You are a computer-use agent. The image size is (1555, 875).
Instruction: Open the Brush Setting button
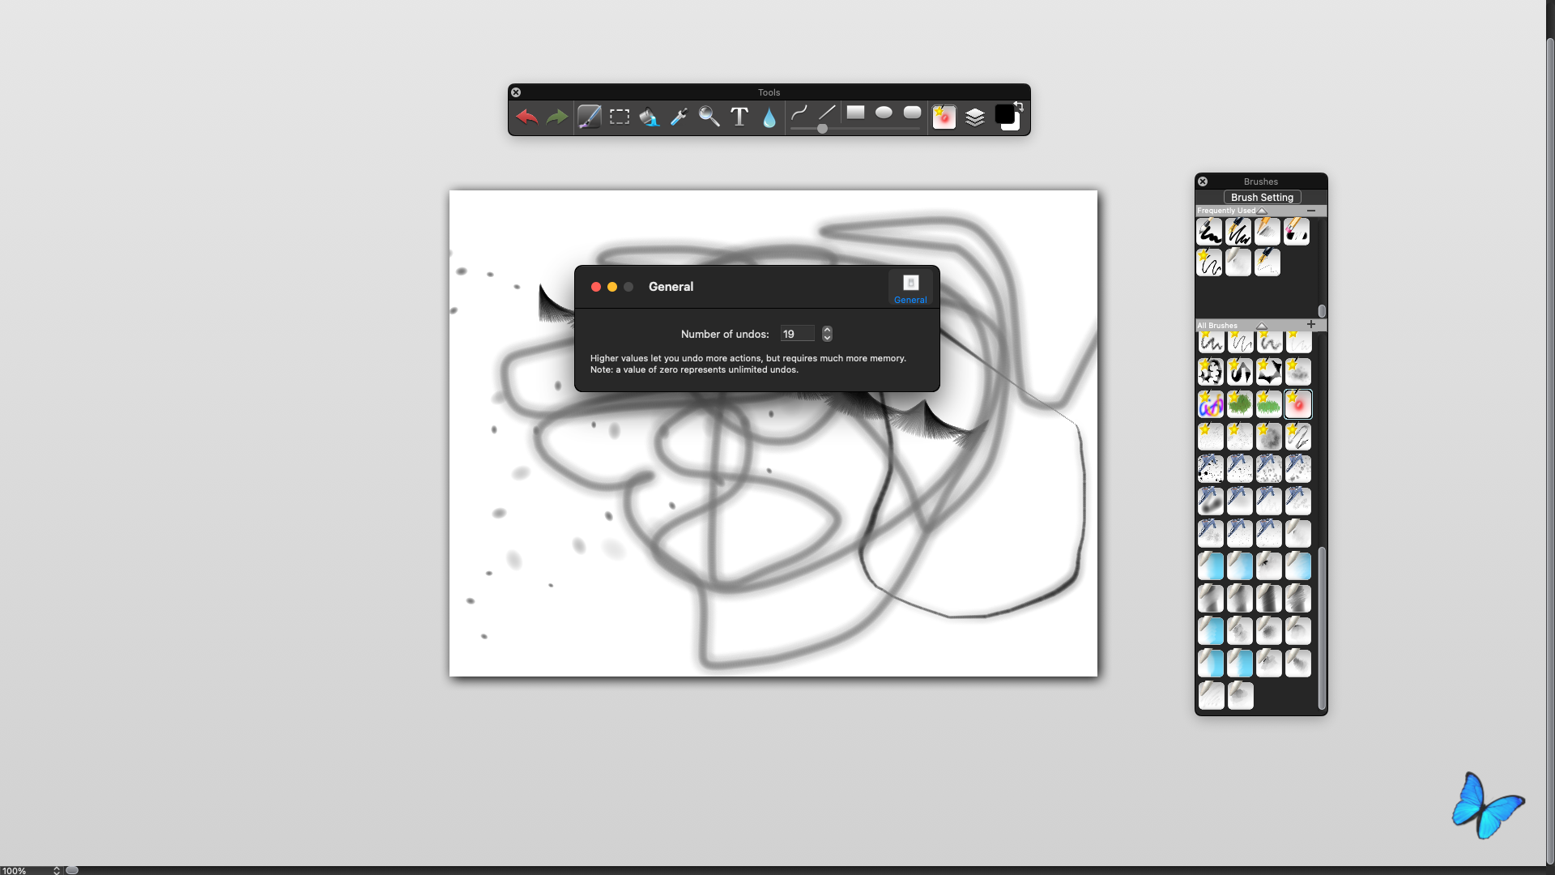(x=1262, y=197)
